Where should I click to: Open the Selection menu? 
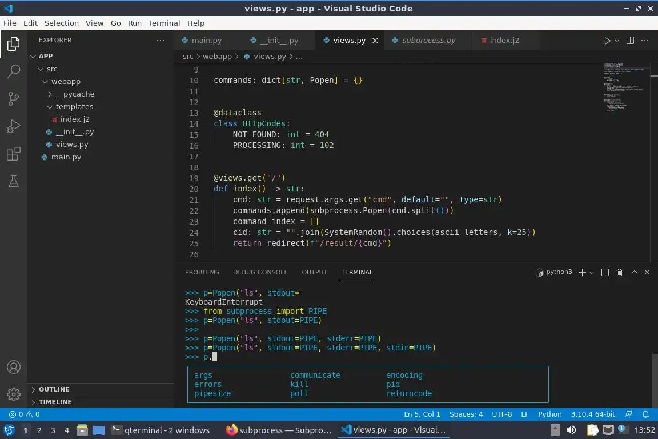pos(61,23)
